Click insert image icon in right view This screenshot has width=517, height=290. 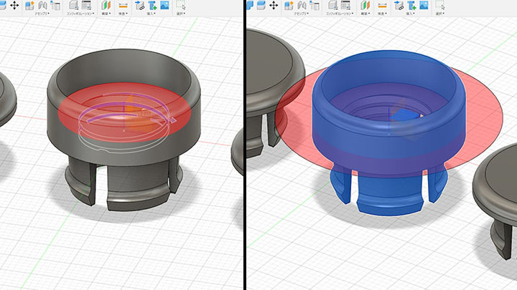(x=424, y=5)
